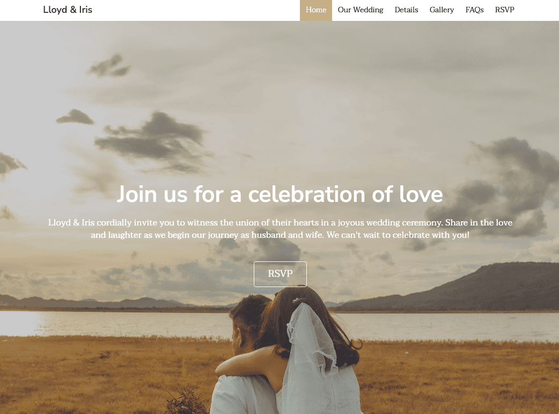The height and width of the screenshot is (414, 559).
Task: Click the bride's white veil
Action: coord(310,352)
